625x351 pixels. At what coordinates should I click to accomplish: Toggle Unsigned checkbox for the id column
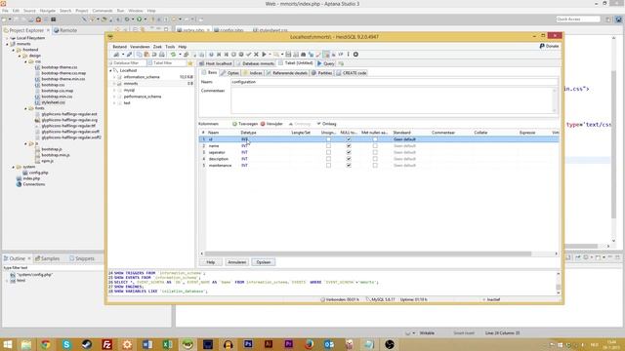(x=328, y=139)
